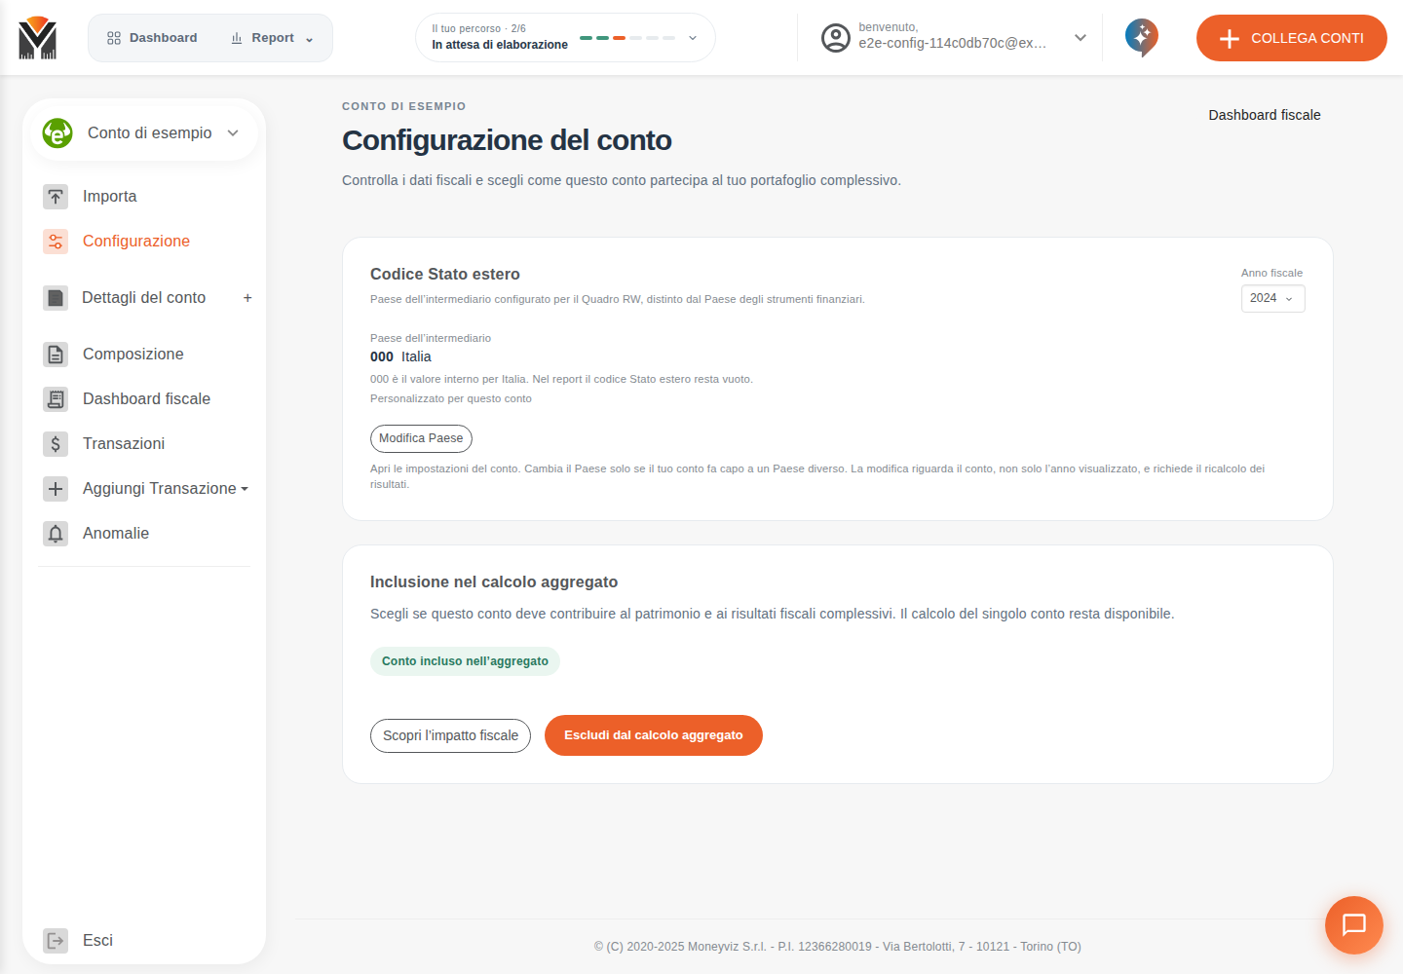Click the green Conto di esempio logo
The width and height of the screenshot is (1403, 974).
(57, 132)
